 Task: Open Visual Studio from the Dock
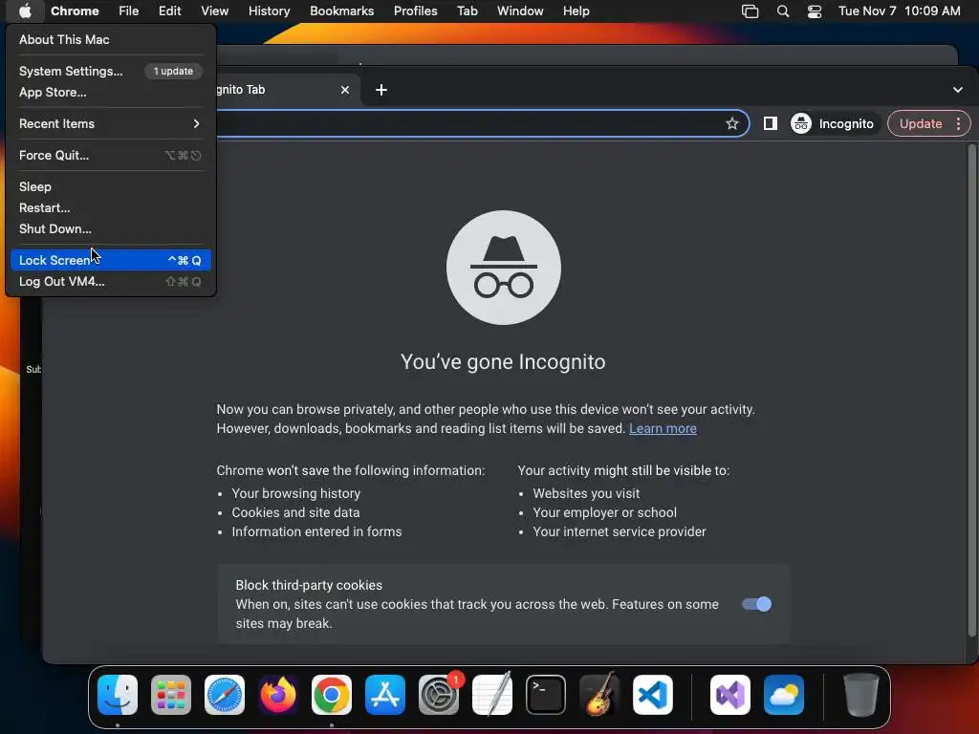(729, 695)
